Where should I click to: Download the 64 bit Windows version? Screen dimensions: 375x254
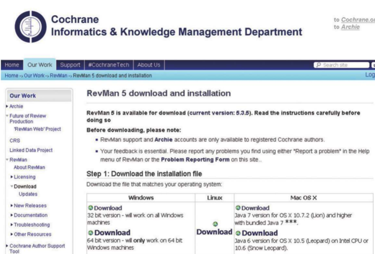[112, 233]
